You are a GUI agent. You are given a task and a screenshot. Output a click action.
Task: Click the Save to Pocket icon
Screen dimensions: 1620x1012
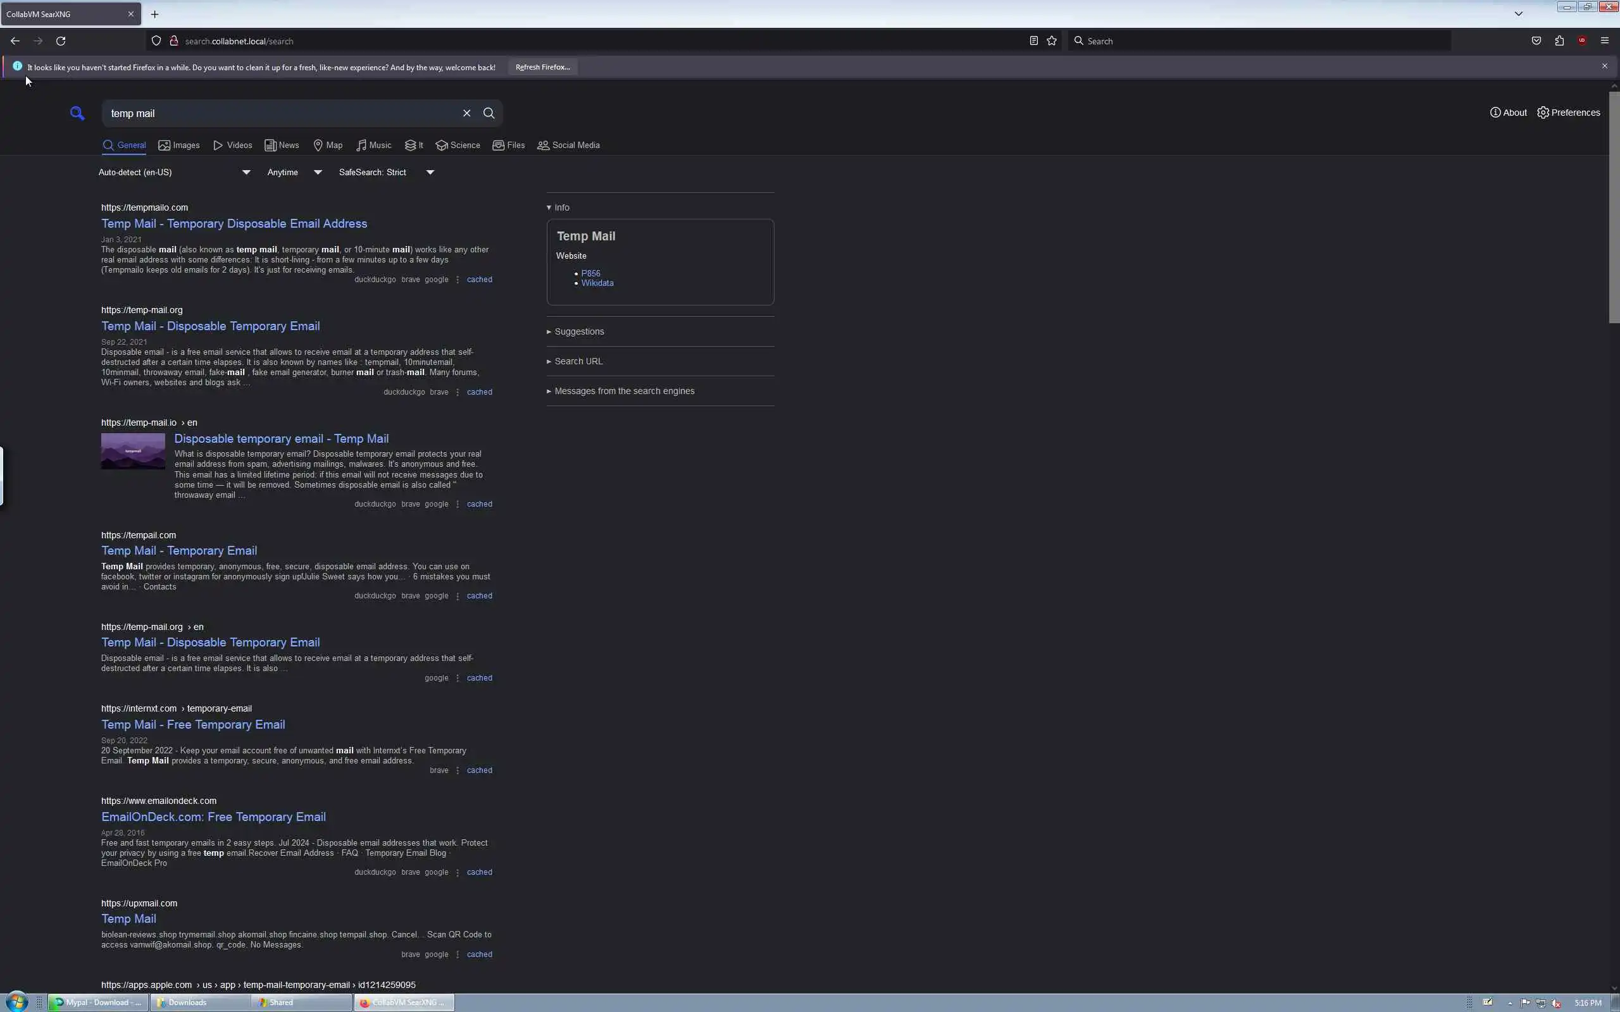pos(1536,41)
